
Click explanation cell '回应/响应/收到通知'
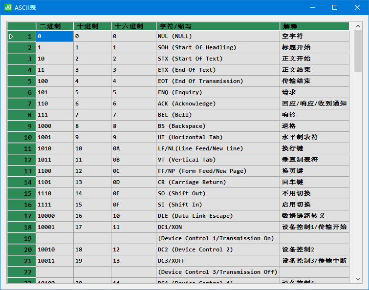click(314, 104)
